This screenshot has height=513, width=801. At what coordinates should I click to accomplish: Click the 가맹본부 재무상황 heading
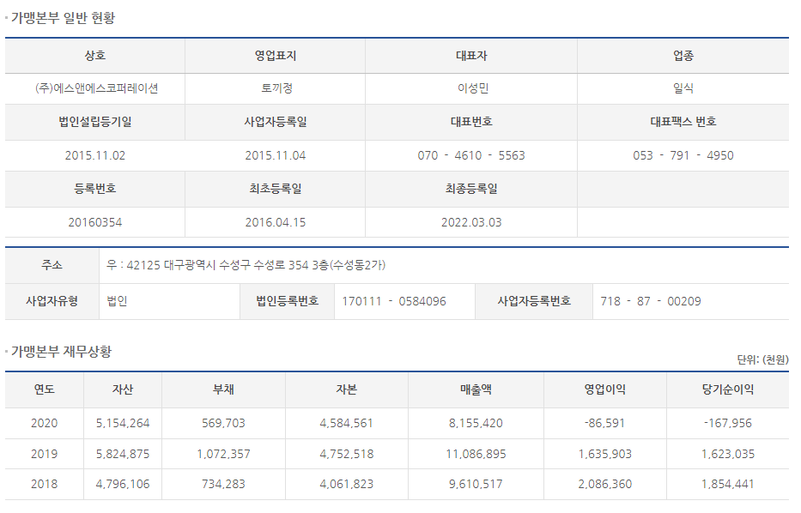tap(61, 351)
